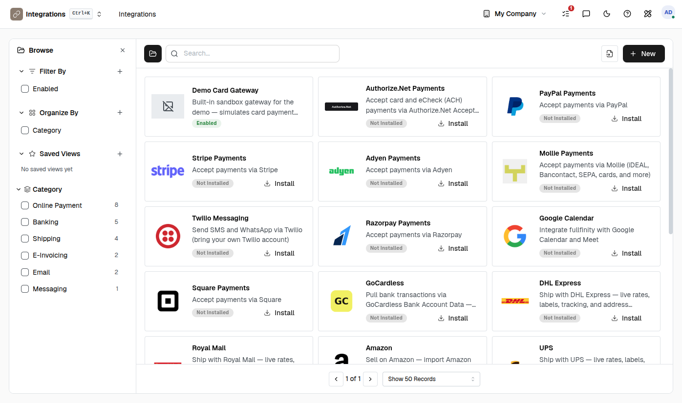This screenshot has width=682, height=403.
Task: Install Stripe Payments
Action: tap(279, 183)
